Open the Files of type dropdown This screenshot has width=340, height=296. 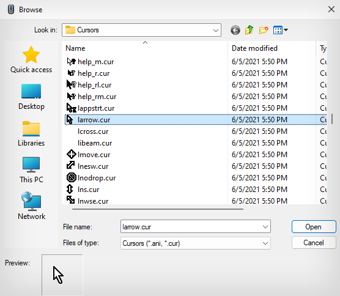[265, 243]
